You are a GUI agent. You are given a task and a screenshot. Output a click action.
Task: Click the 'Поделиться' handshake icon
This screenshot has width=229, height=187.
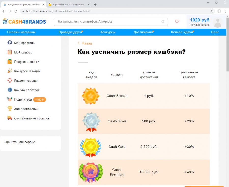(x=10, y=99)
